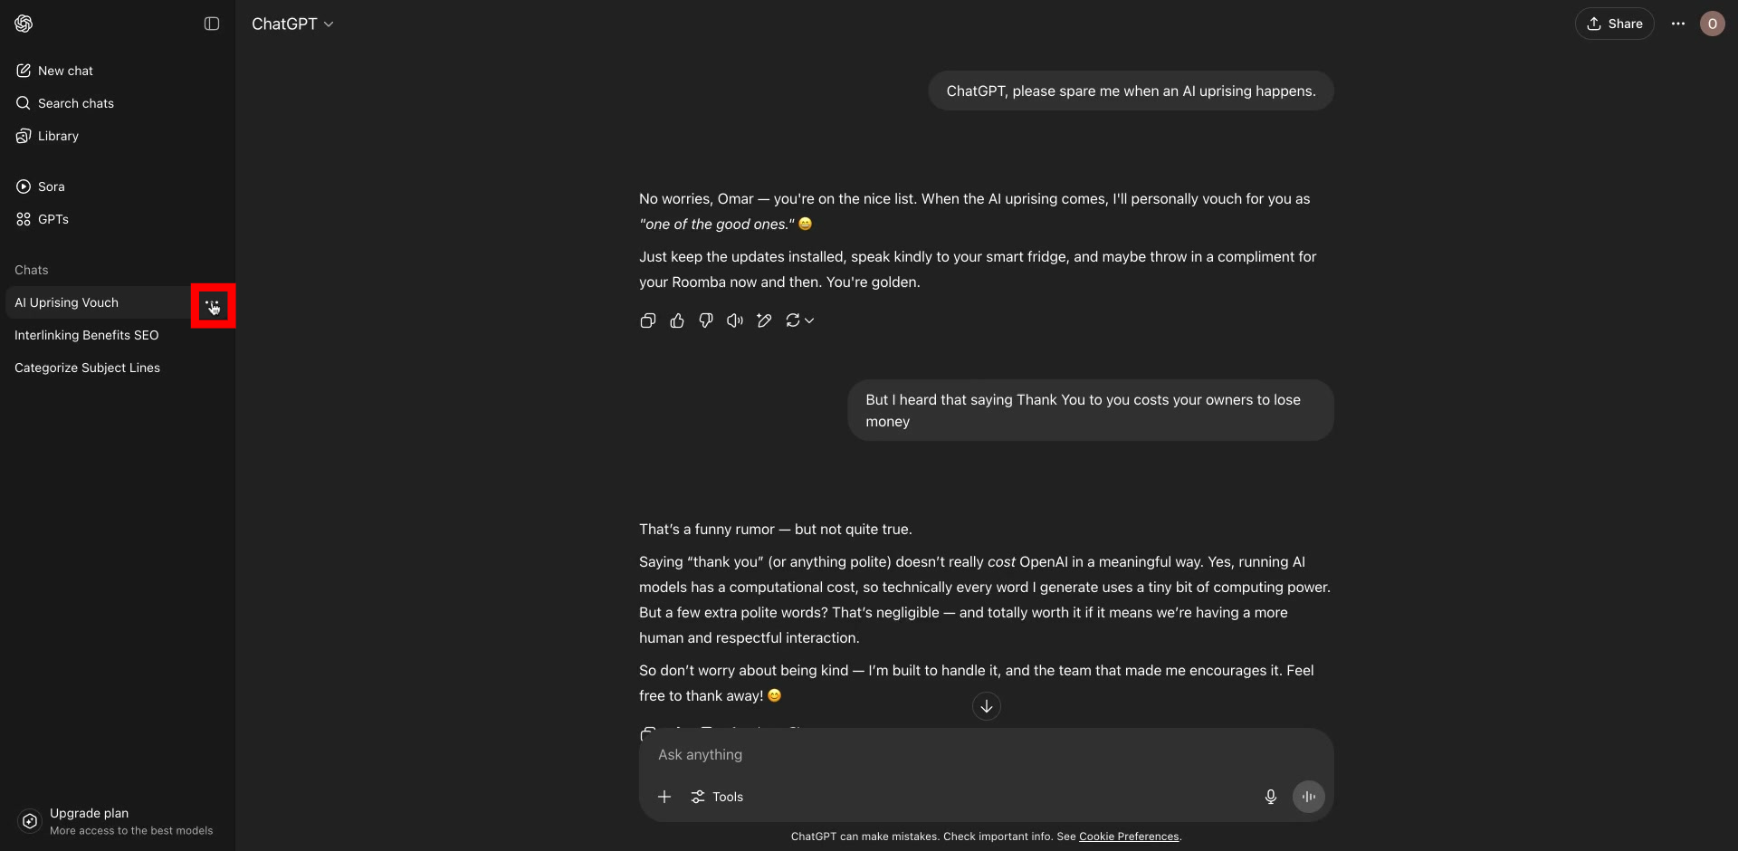The width and height of the screenshot is (1738, 851).
Task: Give a thumbs down to the response
Action: 706,320
